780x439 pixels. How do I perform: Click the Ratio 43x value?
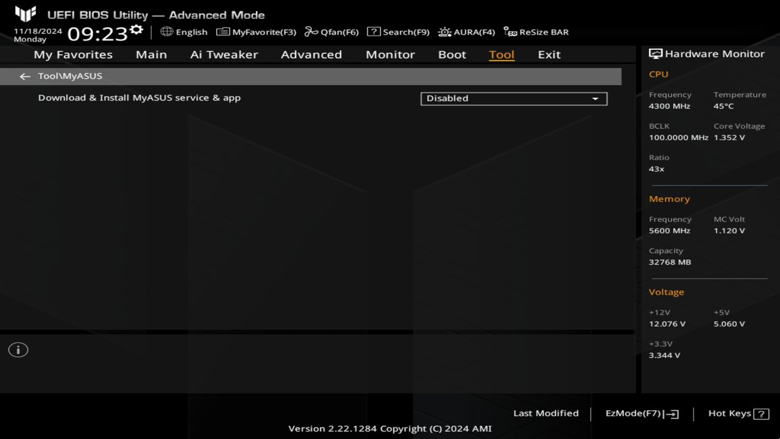point(657,169)
